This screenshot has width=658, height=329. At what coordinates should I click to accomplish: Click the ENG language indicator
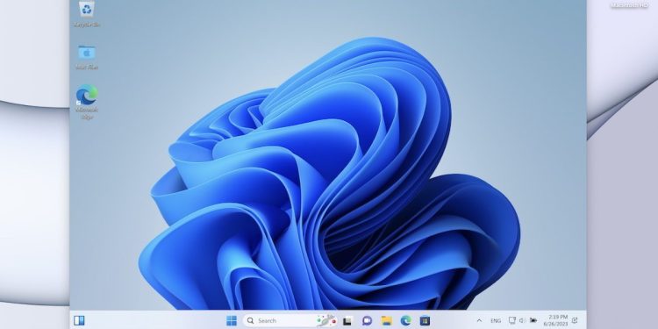click(496, 321)
